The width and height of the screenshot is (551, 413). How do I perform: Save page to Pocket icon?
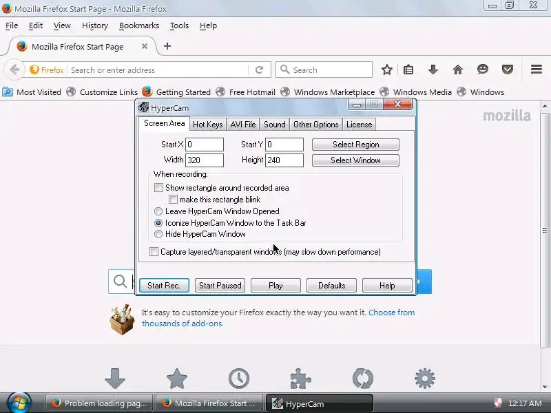(507, 70)
